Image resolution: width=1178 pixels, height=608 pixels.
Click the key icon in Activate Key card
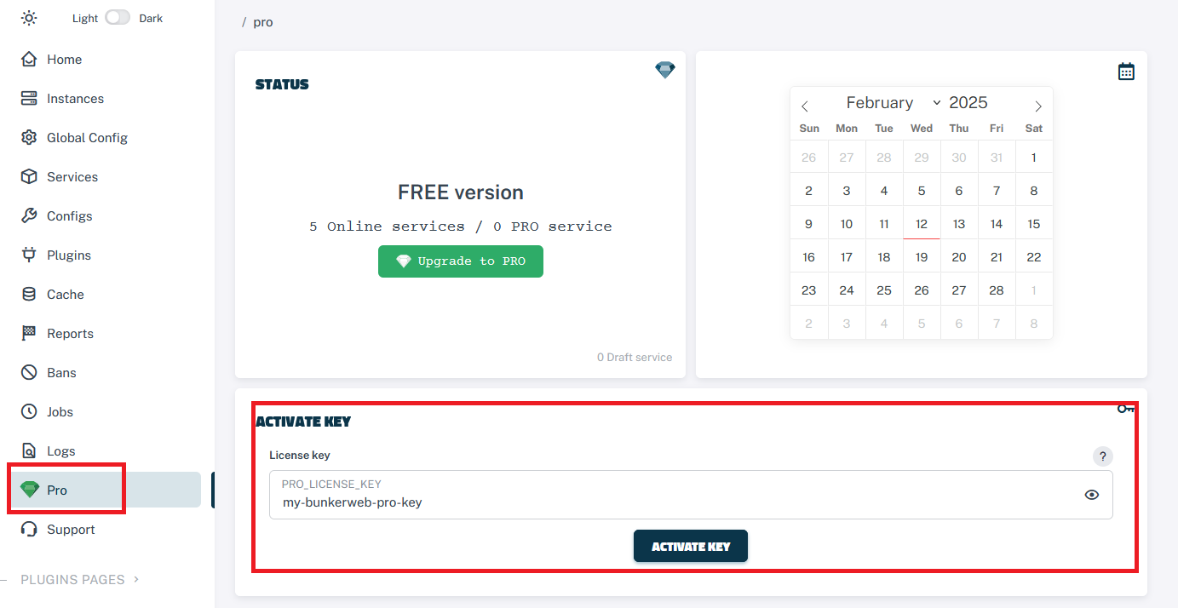(1126, 410)
